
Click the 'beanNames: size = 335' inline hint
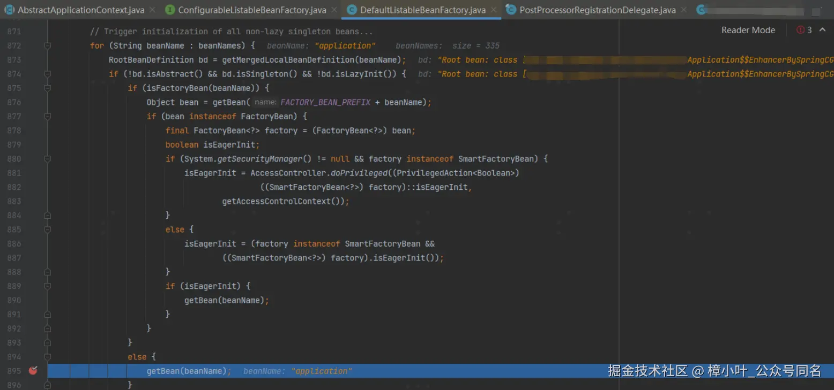pos(448,46)
